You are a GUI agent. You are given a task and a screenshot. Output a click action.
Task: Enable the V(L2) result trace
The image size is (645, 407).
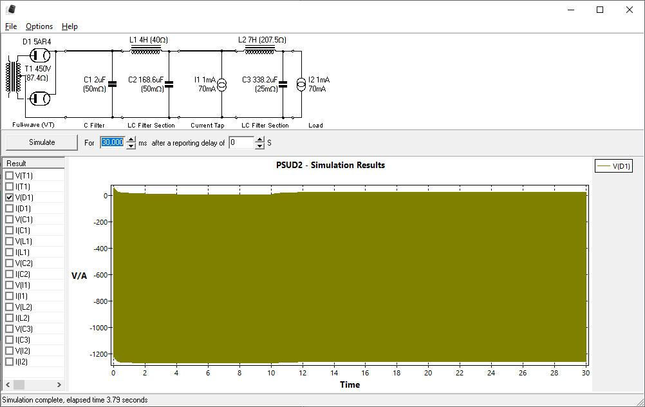(x=10, y=307)
